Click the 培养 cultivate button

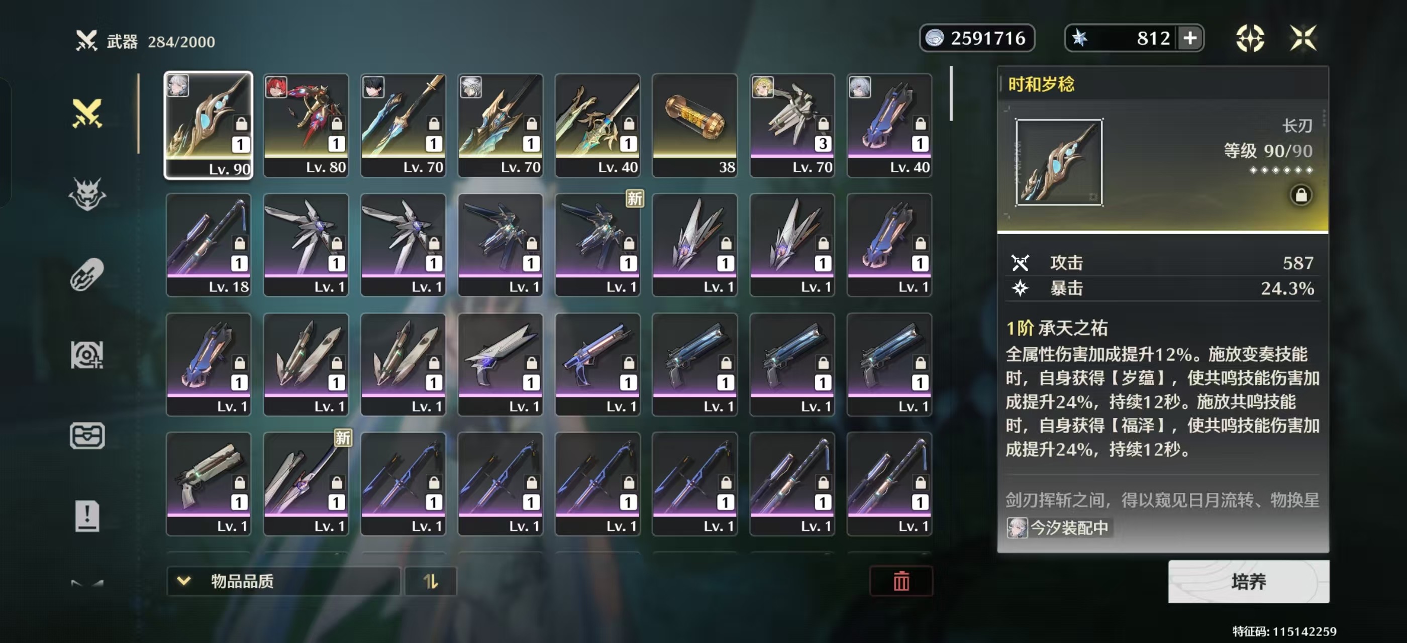pyautogui.click(x=1249, y=581)
